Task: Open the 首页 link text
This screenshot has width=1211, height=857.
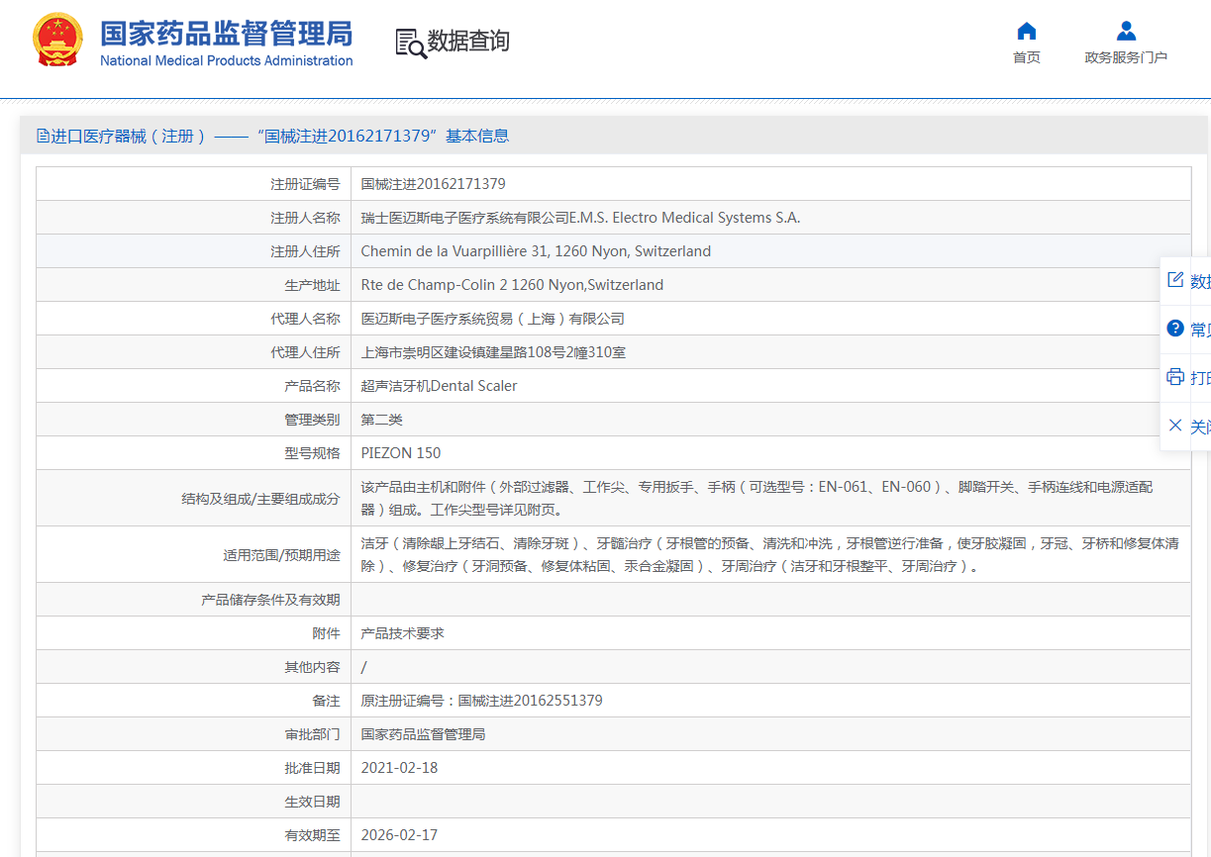Action: click(1027, 57)
